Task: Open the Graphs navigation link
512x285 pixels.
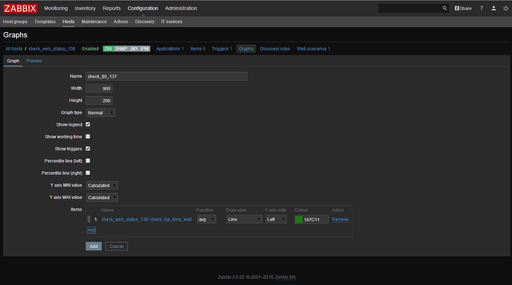Action: tap(246, 49)
